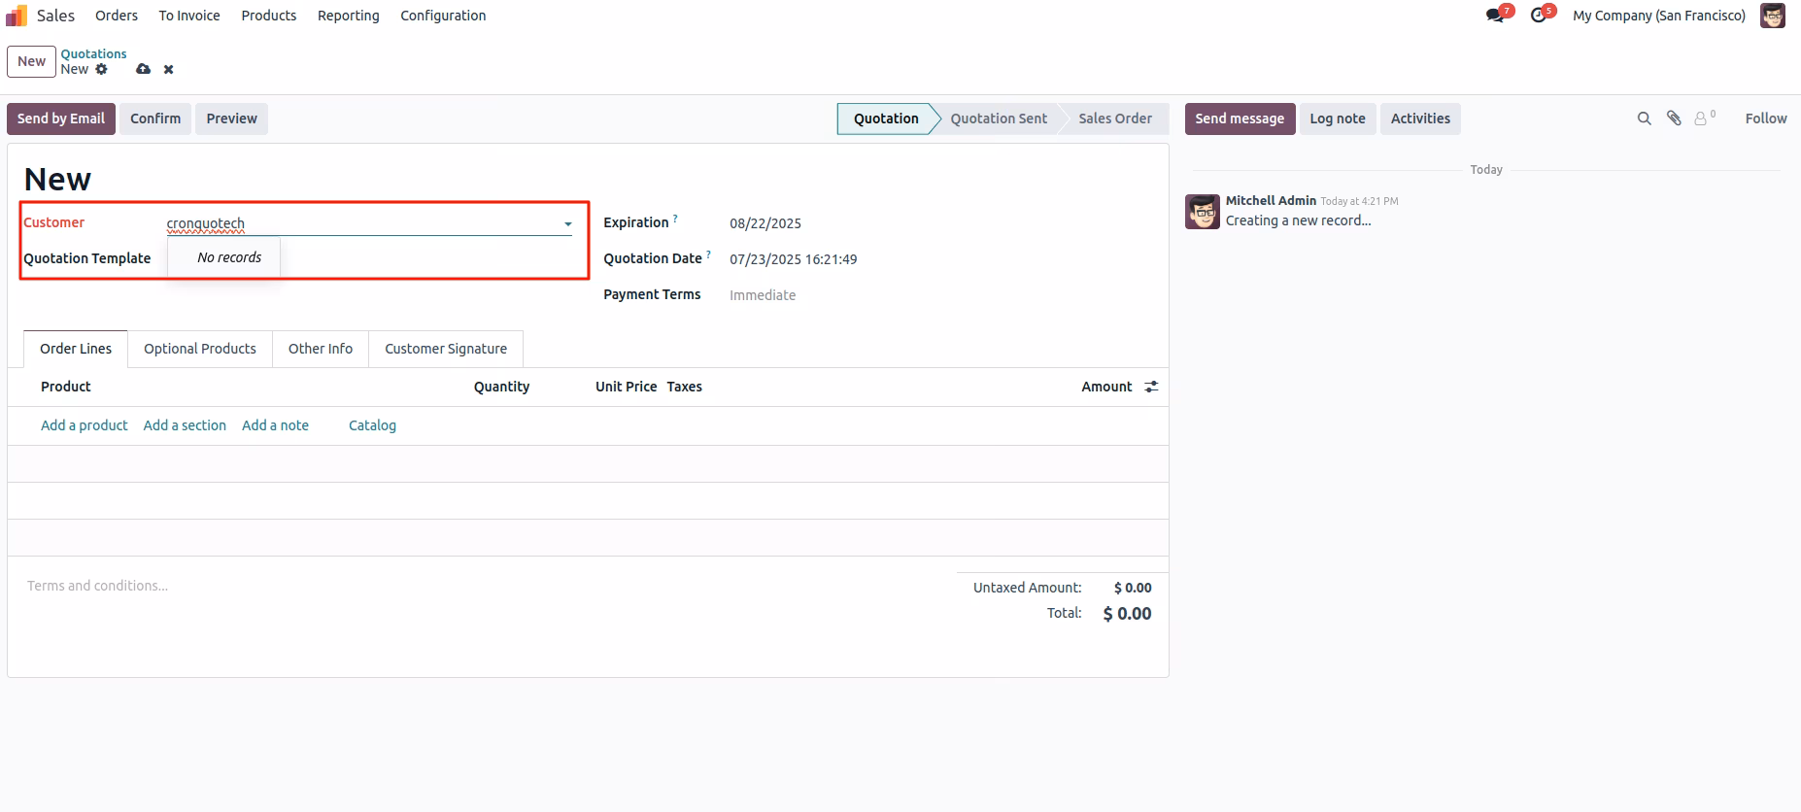The image size is (1801, 812).
Task: Discard changes with the X icon
Action: (169, 69)
